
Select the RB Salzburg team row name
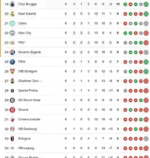pyautogui.click(x=27, y=129)
